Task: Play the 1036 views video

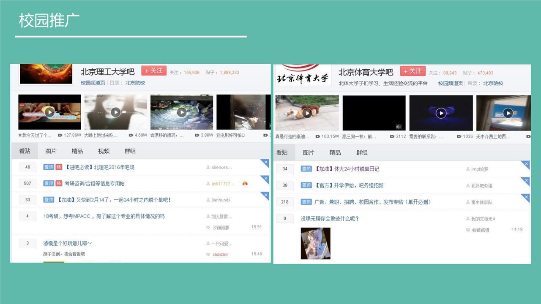Action: pyautogui.click(x=441, y=113)
